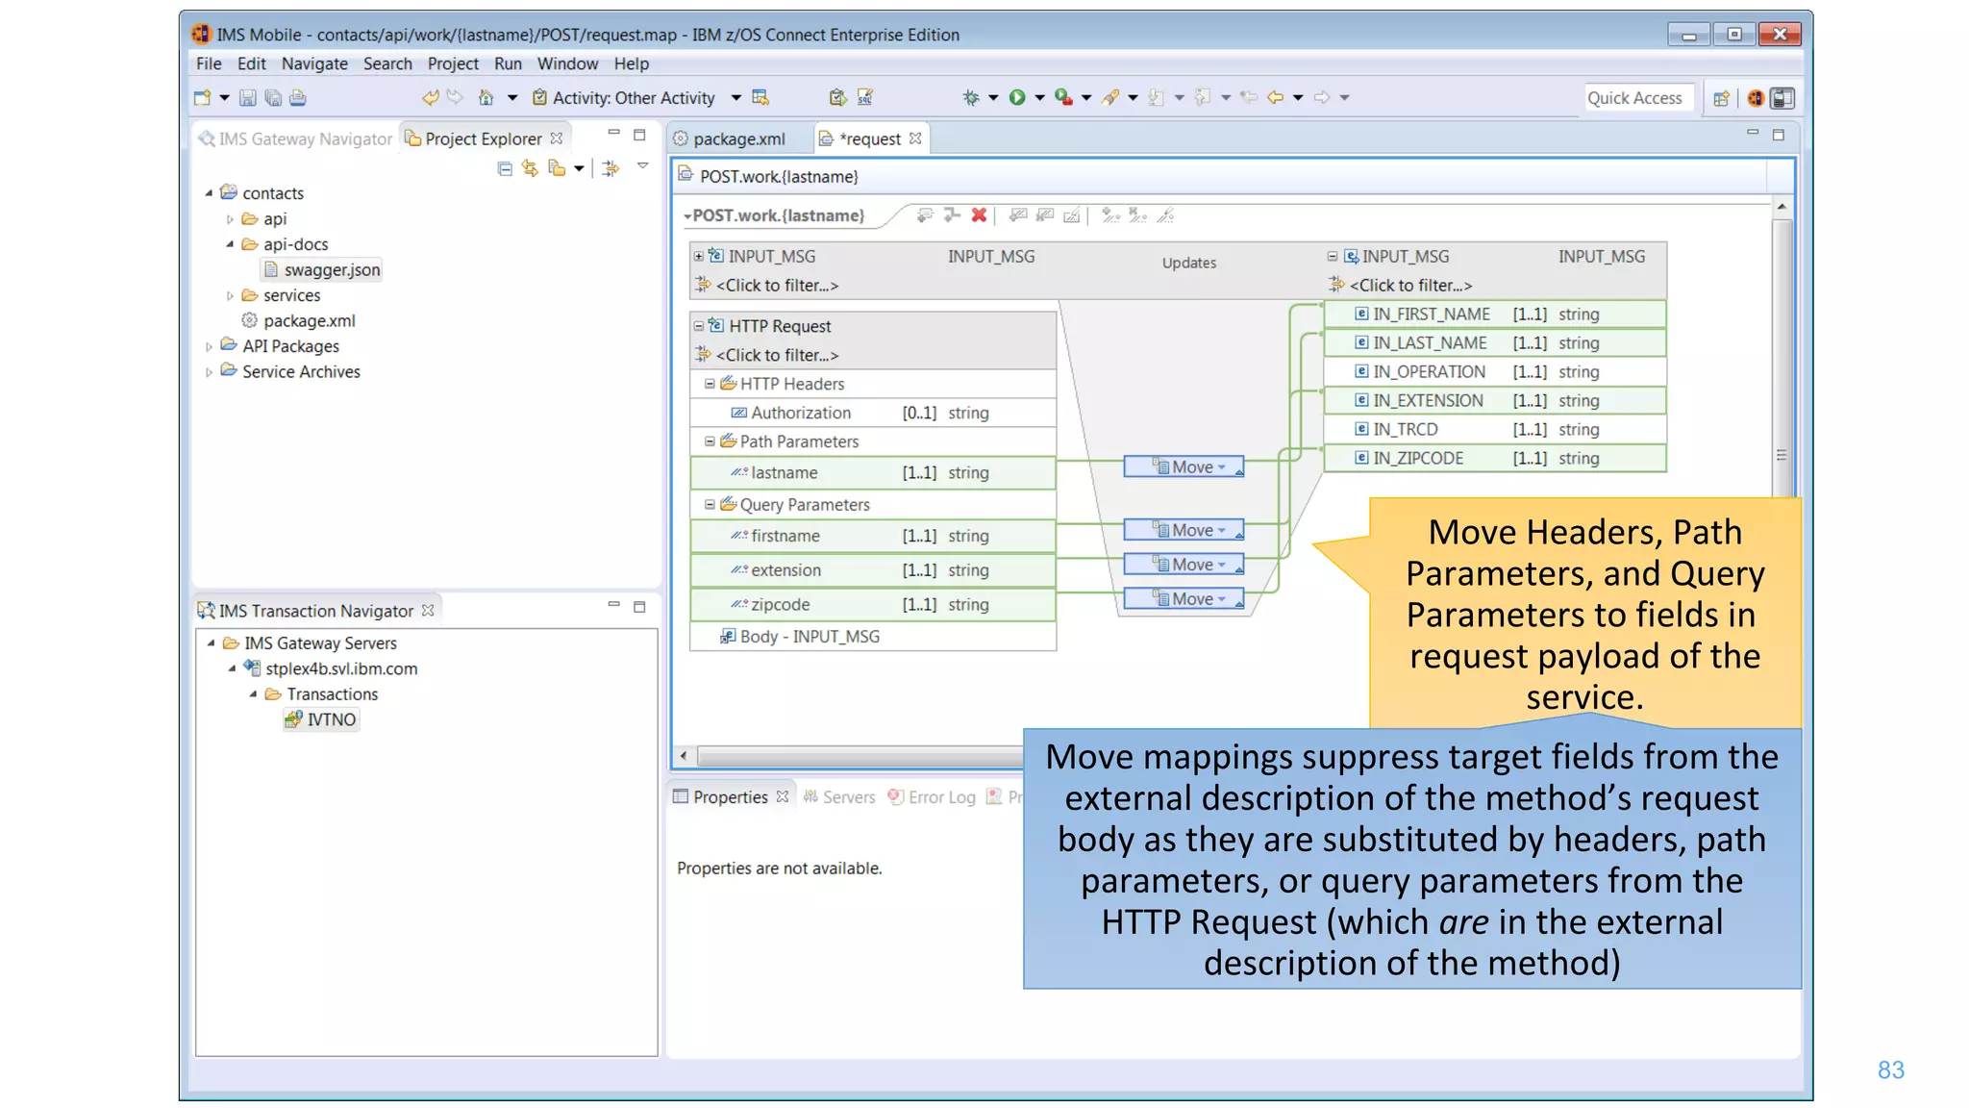Screen dimensions: 1969x1108
Task: Save the file with the Save icon
Action: click(247, 97)
